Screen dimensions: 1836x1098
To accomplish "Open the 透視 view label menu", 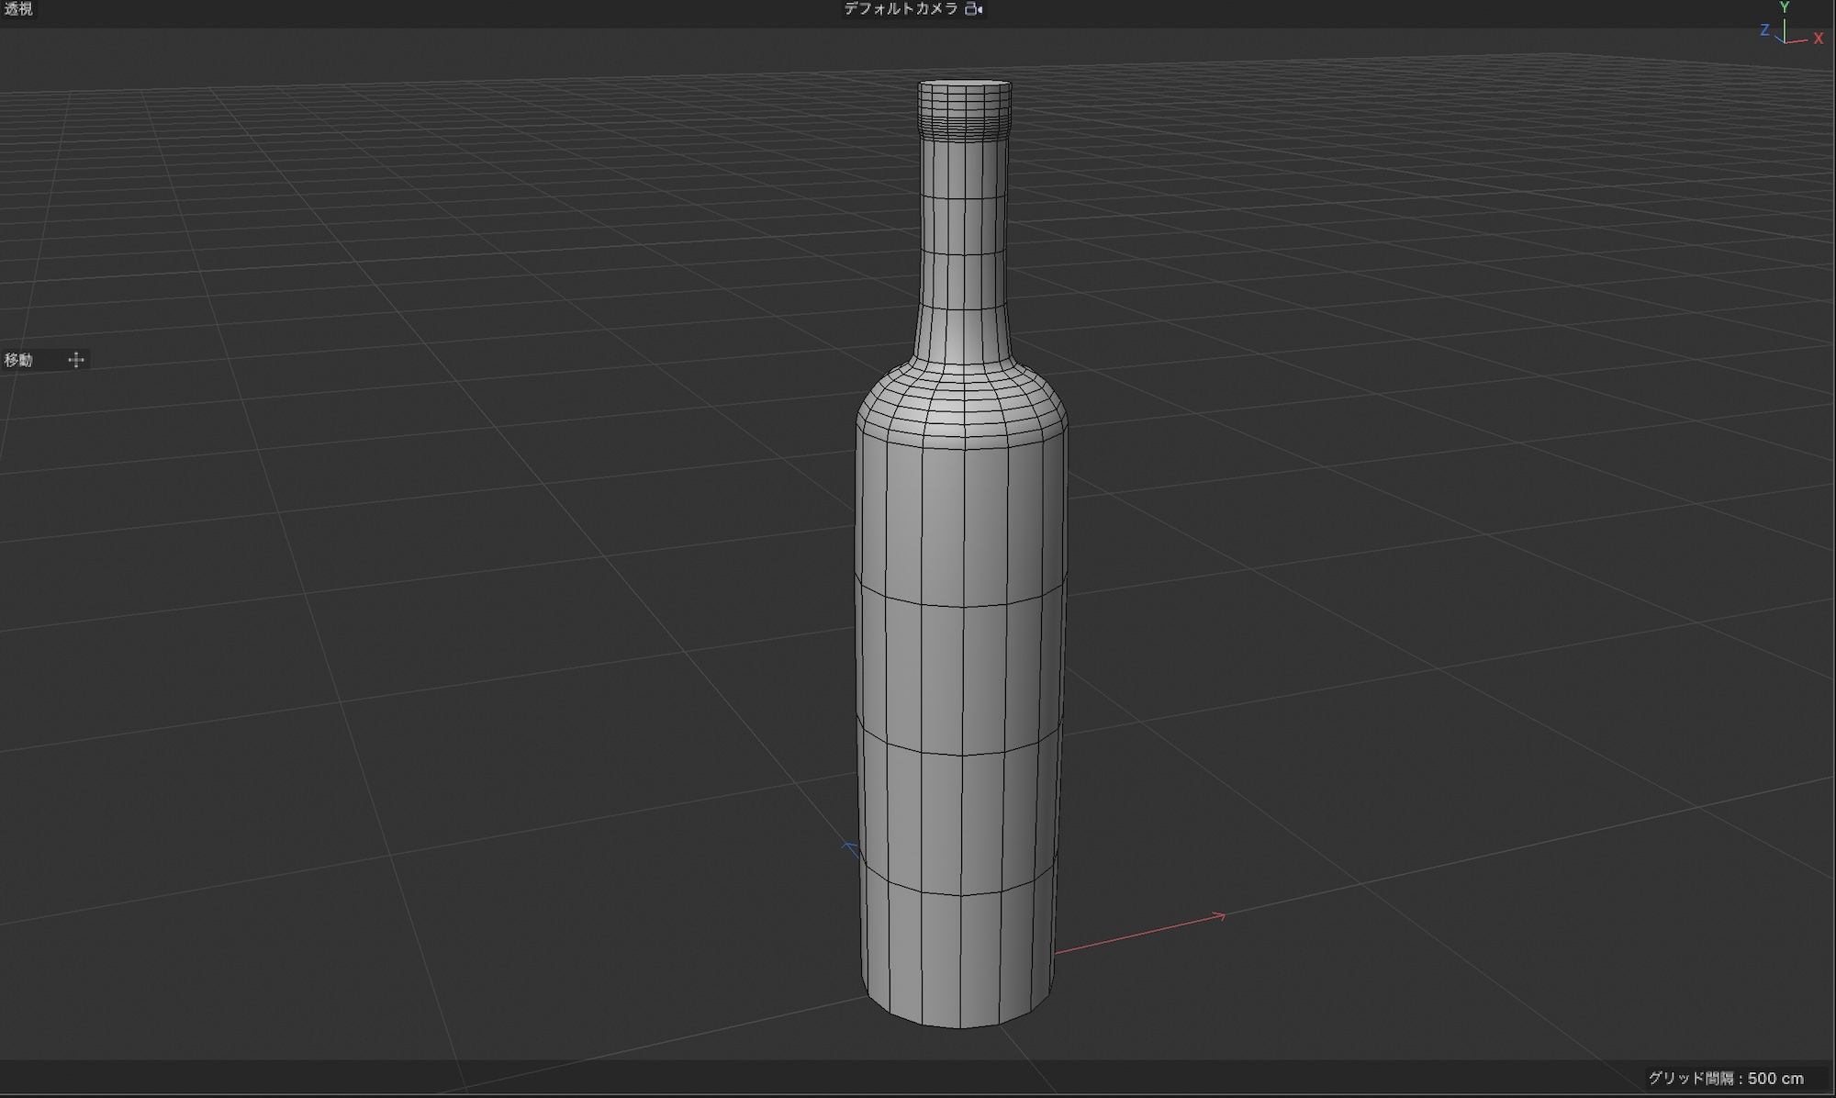I will coord(18,9).
